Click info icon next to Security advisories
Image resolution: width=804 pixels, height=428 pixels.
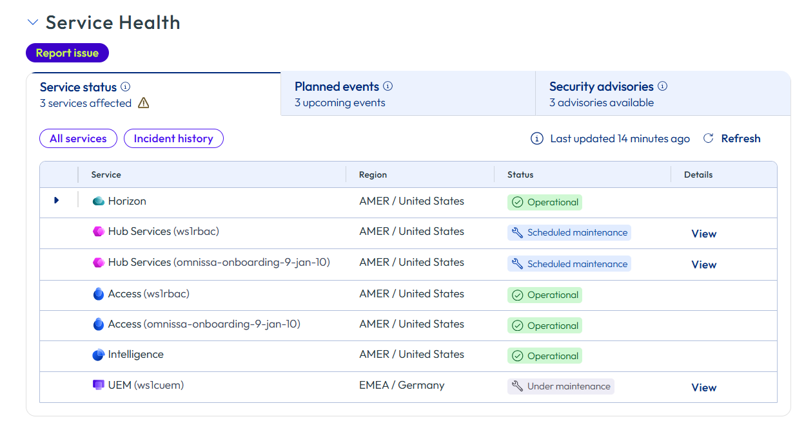pos(663,86)
